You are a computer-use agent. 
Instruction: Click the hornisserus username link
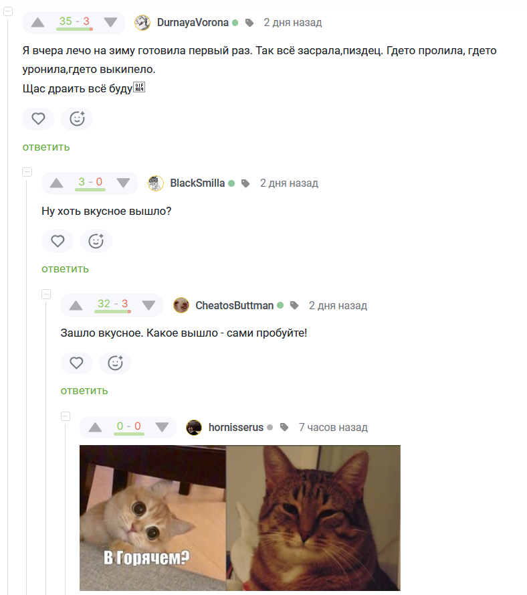pos(236,427)
